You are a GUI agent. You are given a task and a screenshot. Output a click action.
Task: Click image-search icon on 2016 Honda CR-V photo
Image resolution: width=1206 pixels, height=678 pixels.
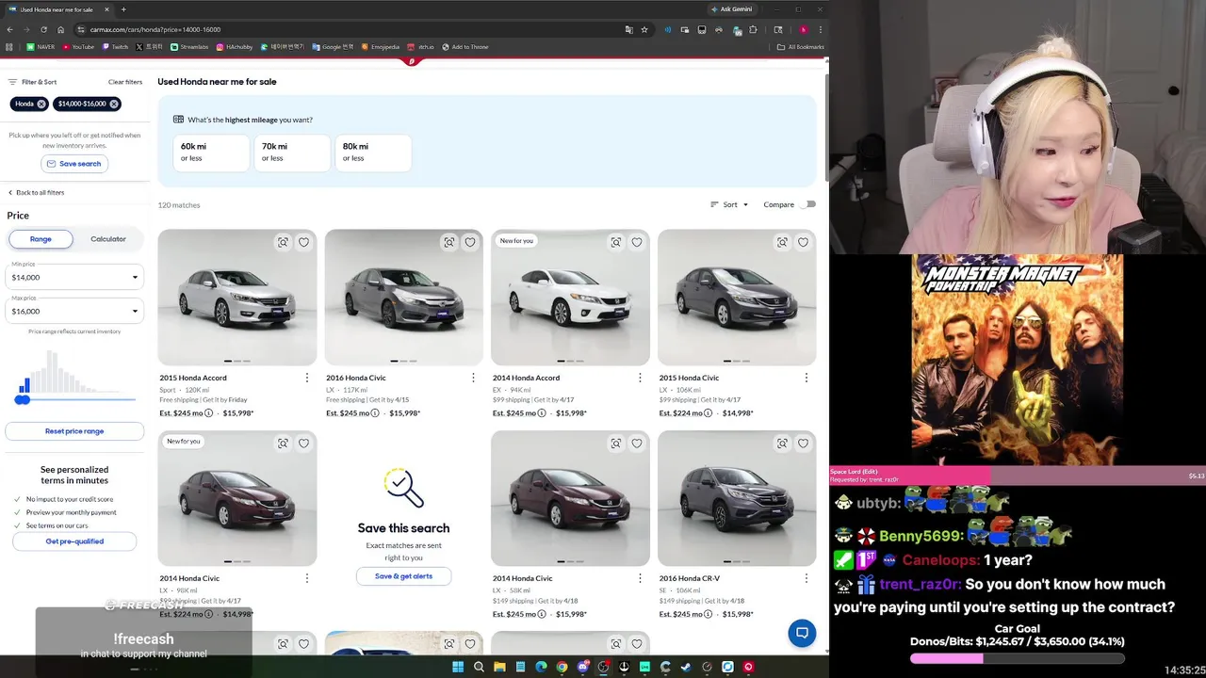(782, 443)
